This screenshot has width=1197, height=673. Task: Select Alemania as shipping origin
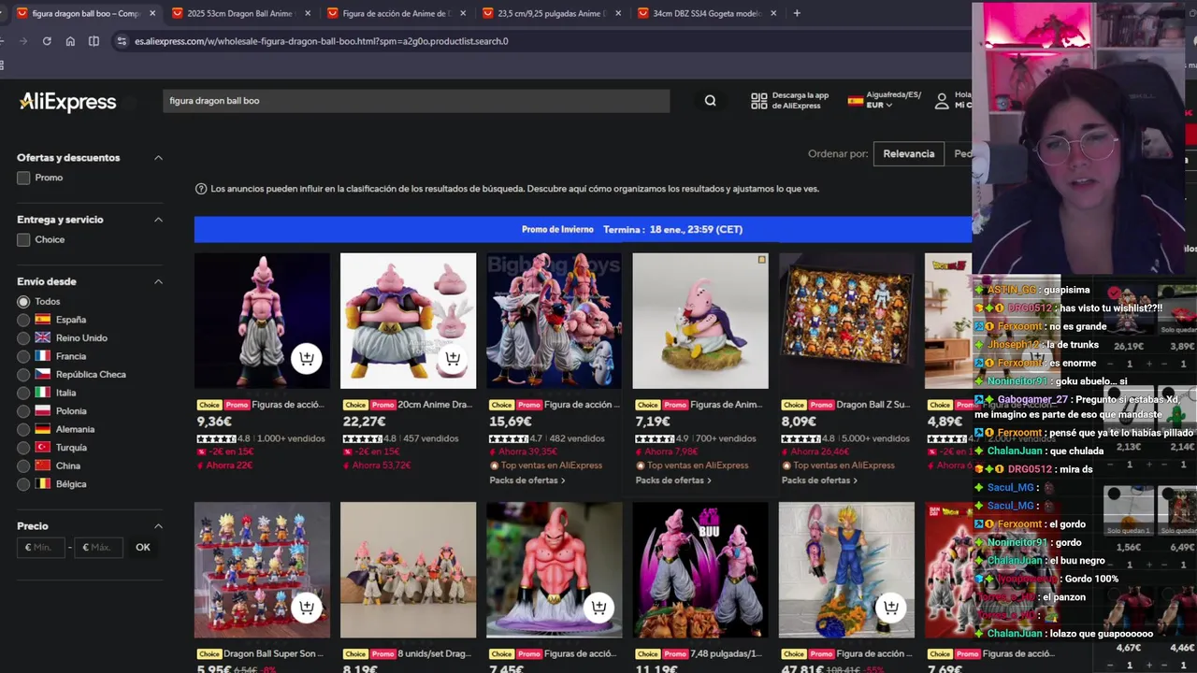click(x=23, y=429)
